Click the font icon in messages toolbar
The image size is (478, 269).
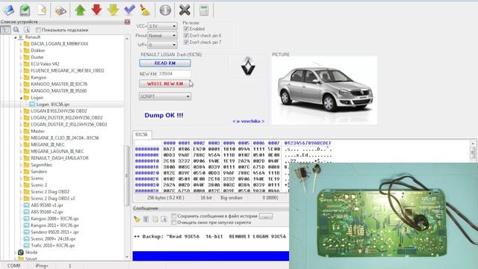coord(164,219)
